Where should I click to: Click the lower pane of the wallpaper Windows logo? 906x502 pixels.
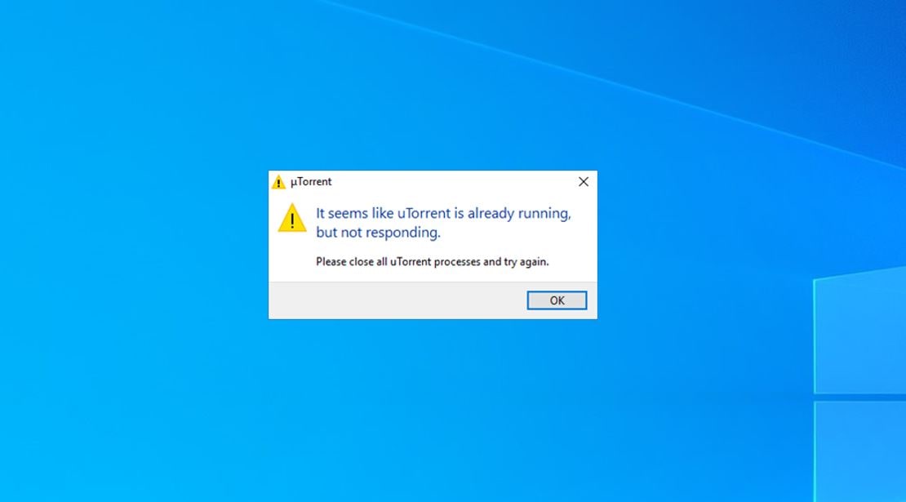pos(859,451)
